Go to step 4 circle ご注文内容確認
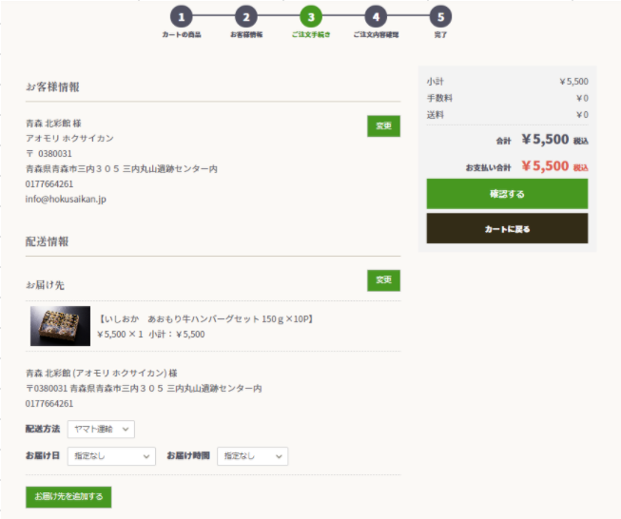 pyautogui.click(x=376, y=17)
